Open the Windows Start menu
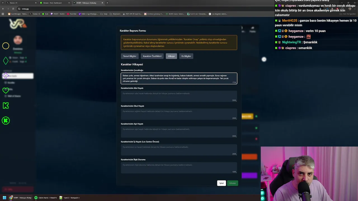The width and height of the screenshot is (358, 201). [4, 198]
